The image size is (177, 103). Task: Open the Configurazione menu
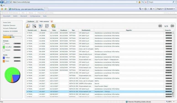35,16
